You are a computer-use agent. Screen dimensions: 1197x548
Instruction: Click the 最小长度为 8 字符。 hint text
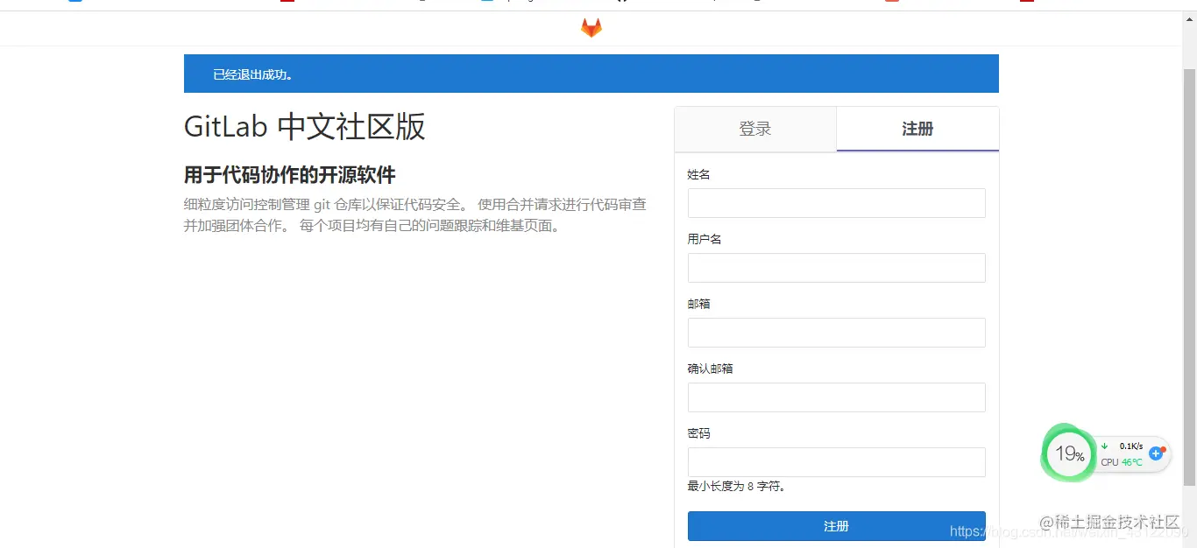[x=739, y=486]
